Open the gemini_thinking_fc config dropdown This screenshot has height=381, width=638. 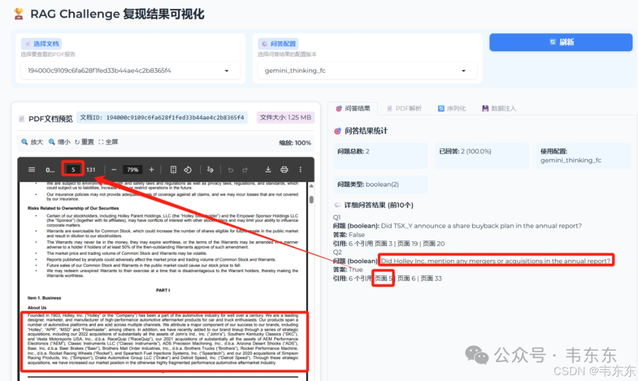pos(367,71)
